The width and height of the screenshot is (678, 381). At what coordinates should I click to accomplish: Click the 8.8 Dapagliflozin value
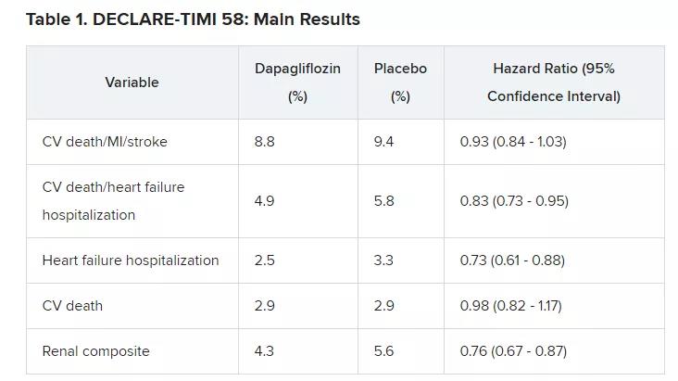coord(265,142)
